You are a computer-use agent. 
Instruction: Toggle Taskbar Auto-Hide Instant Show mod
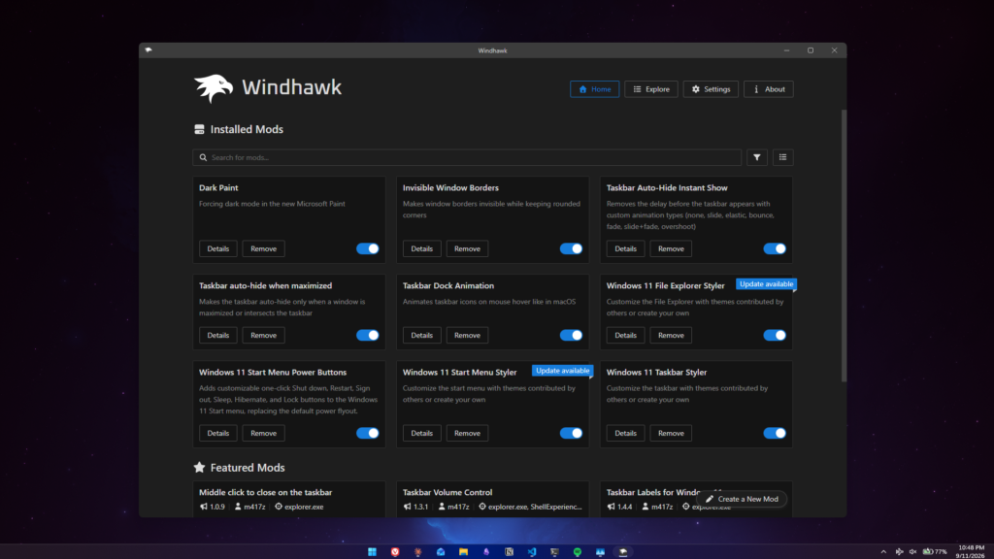coord(775,248)
